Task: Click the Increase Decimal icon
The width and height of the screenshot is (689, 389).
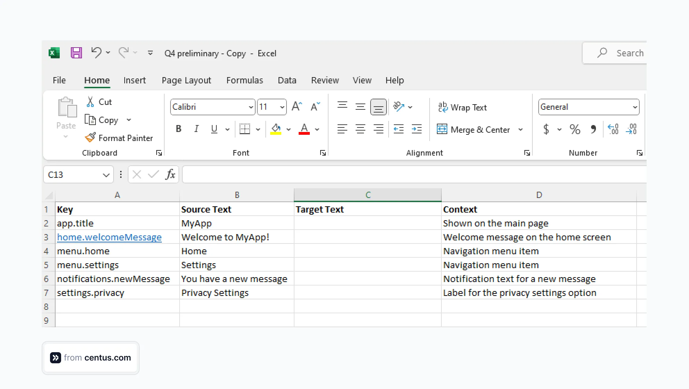Action: pos(613,129)
